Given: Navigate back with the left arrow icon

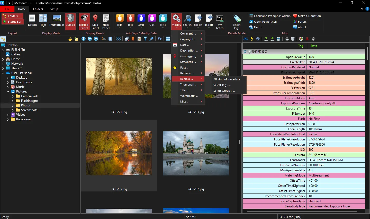Looking at the screenshot, I should 90,39.
